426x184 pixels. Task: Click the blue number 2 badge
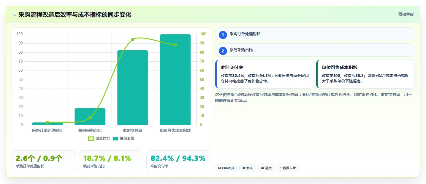coord(223,51)
